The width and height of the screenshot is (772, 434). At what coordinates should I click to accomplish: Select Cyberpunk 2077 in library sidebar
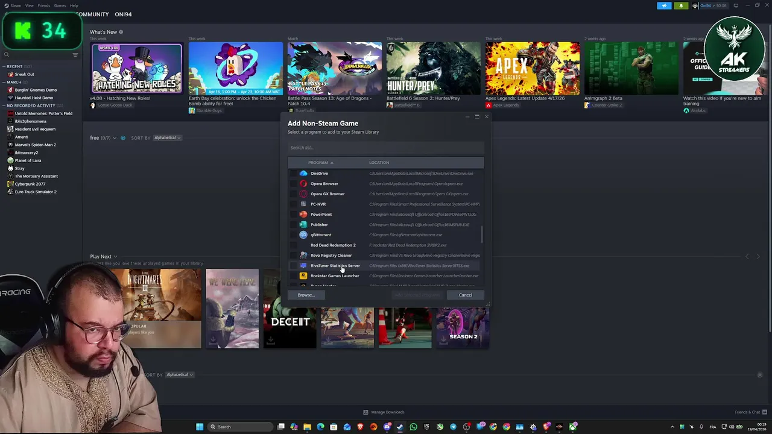tap(30, 184)
